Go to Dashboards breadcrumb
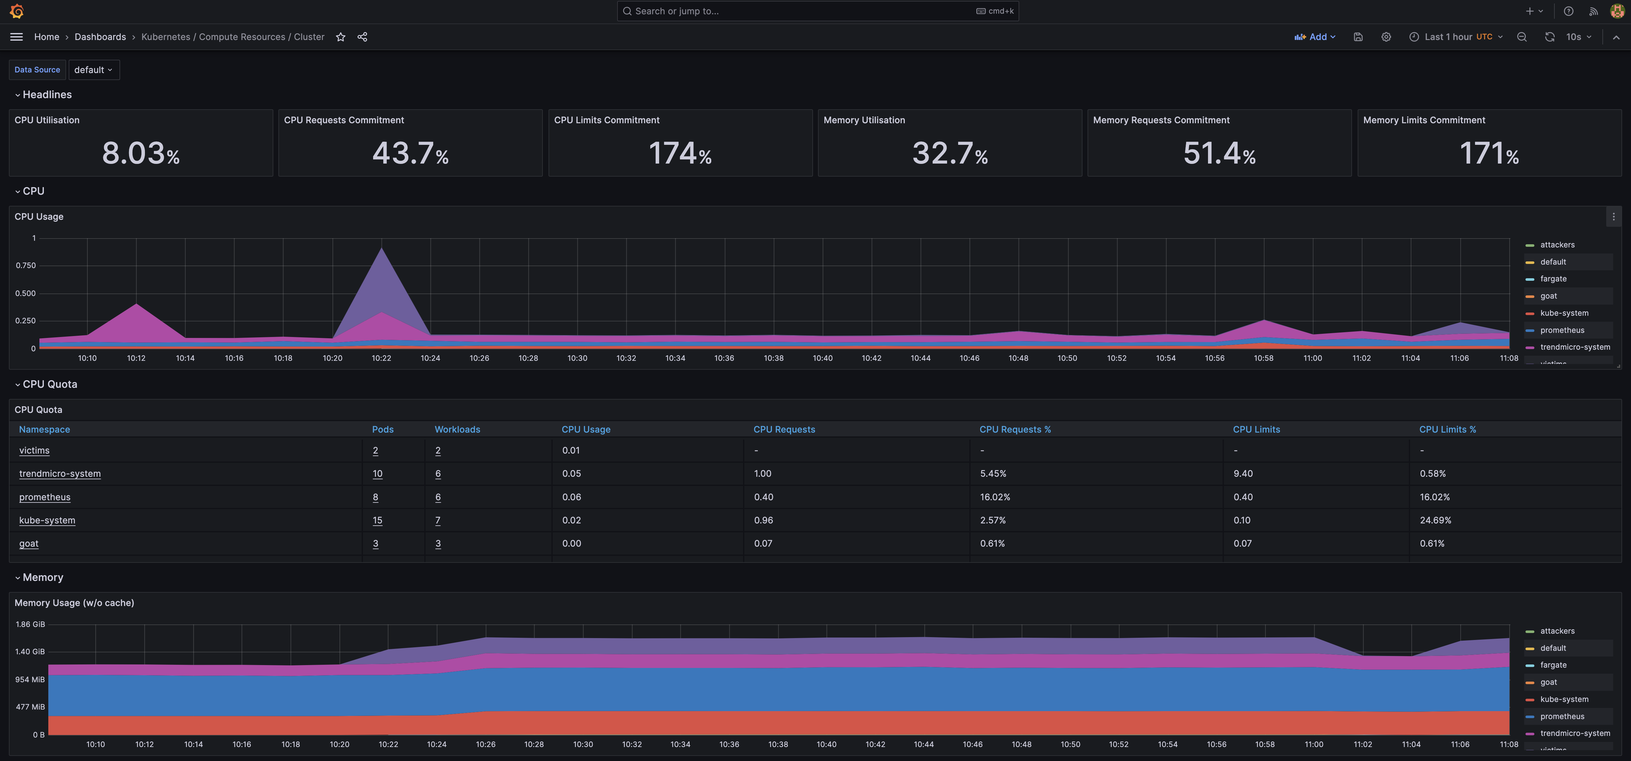 [x=100, y=37]
